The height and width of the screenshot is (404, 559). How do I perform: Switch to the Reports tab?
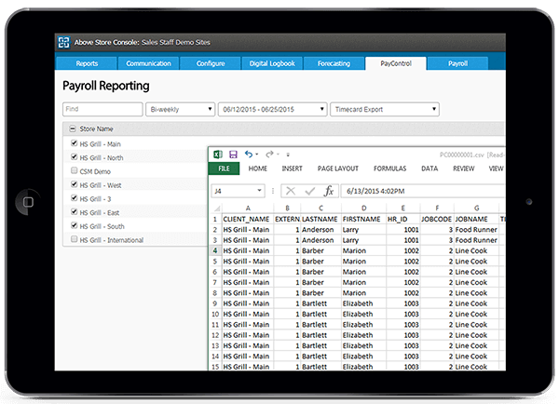87,63
